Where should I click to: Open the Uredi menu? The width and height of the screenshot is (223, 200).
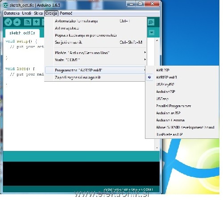pyautogui.click(x=27, y=13)
